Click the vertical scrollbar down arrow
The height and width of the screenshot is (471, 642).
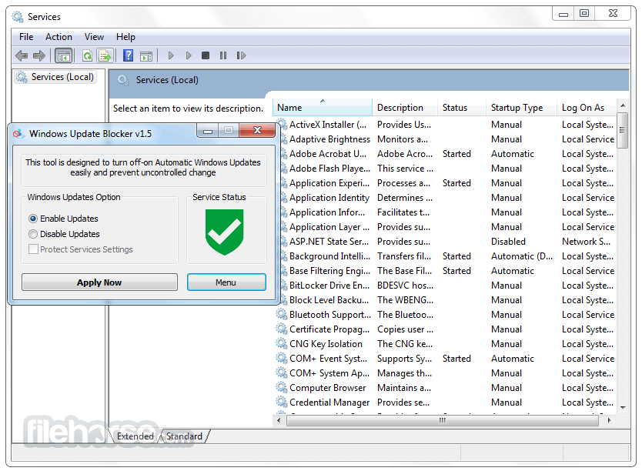tap(623, 408)
